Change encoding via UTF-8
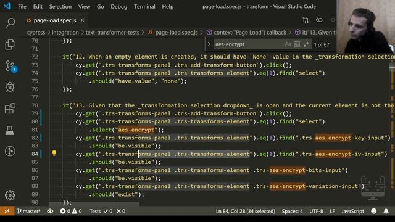The height and width of the screenshot is (222, 395). (316, 211)
